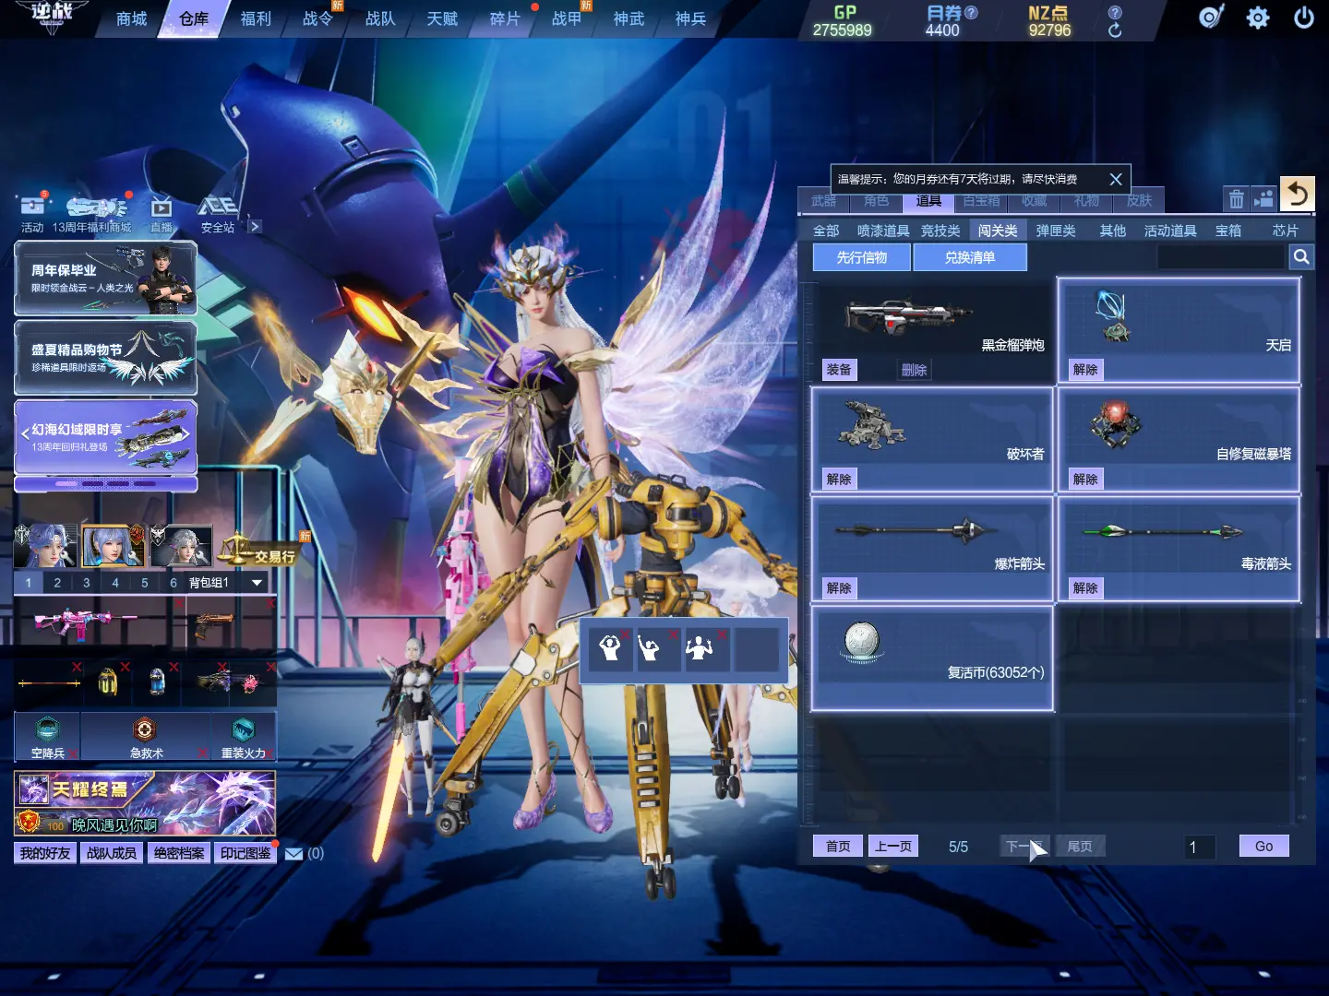Click the help icon next to 月券
Image resolution: width=1329 pixels, height=996 pixels.
(971, 12)
